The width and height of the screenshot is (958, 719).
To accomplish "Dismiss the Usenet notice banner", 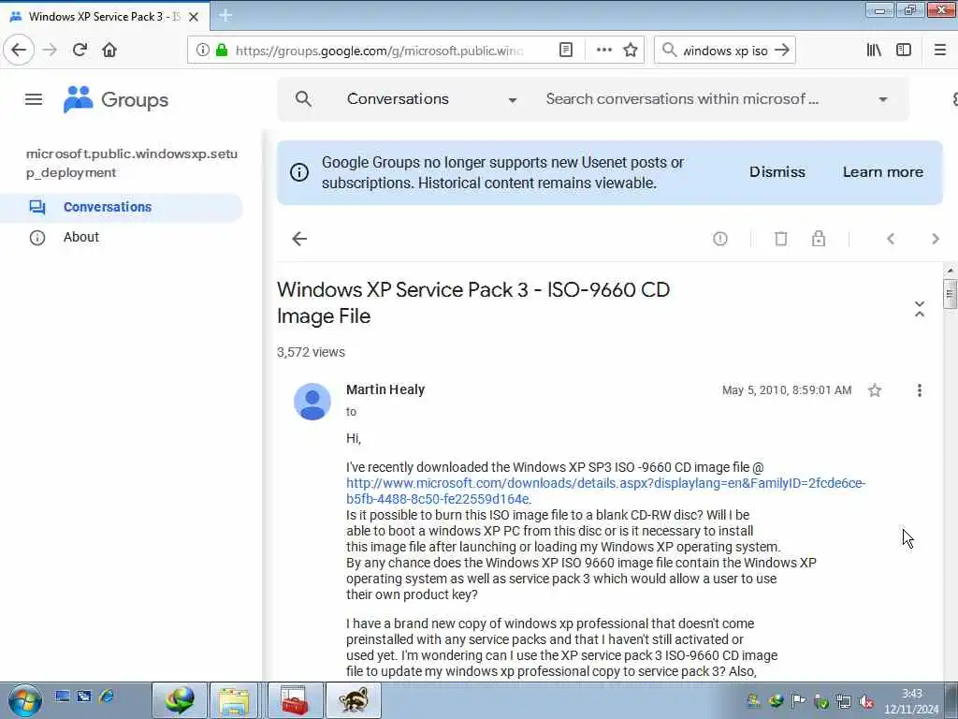I will pyautogui.click(x=777, y=172).
